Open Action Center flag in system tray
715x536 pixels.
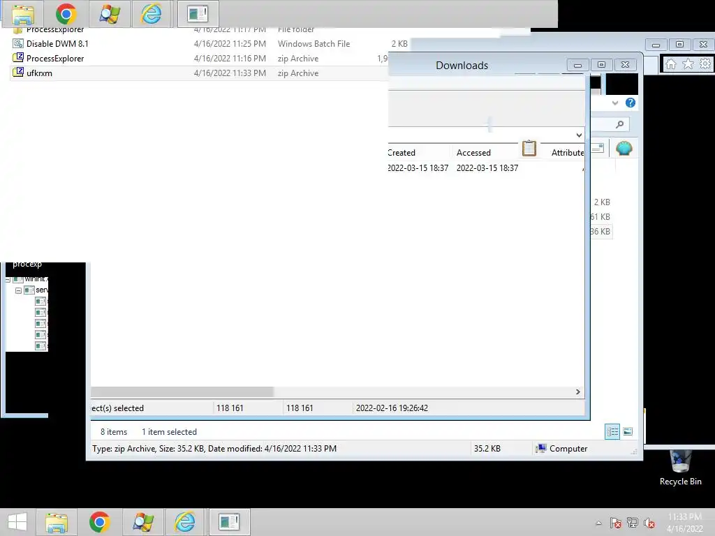pyautogui.click(x=616, y=523)
